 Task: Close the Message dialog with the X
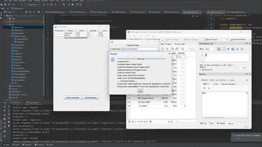pos(169,54)
